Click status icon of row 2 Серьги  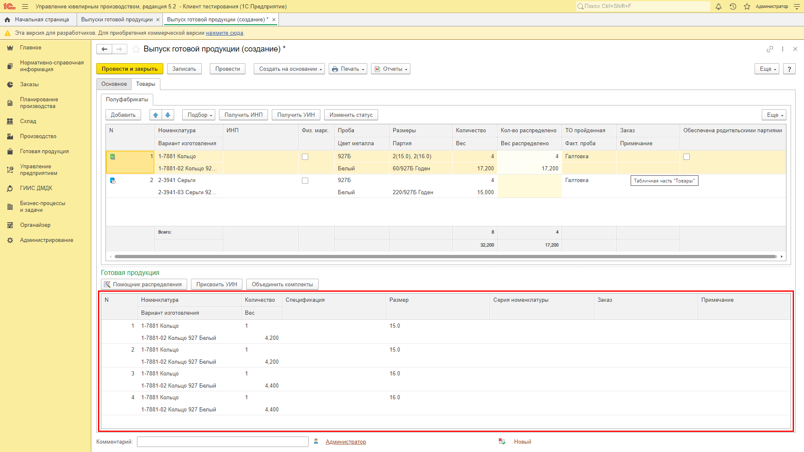tap(113, 180)
